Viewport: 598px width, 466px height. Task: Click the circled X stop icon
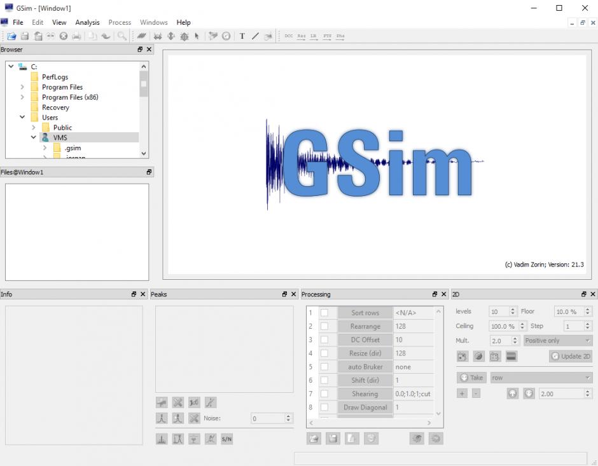pyautogui.click(x=64, y=36)
